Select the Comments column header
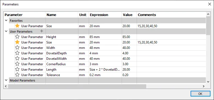Viewport: 214px width, 100px height. tap(172, 15)
